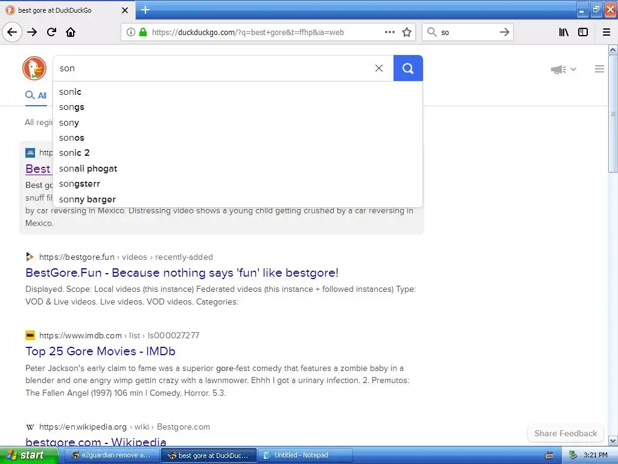This screenshot has width=618, height=464.
Task: Open the Library bookmarks icon
Action: tap(564, 32)
